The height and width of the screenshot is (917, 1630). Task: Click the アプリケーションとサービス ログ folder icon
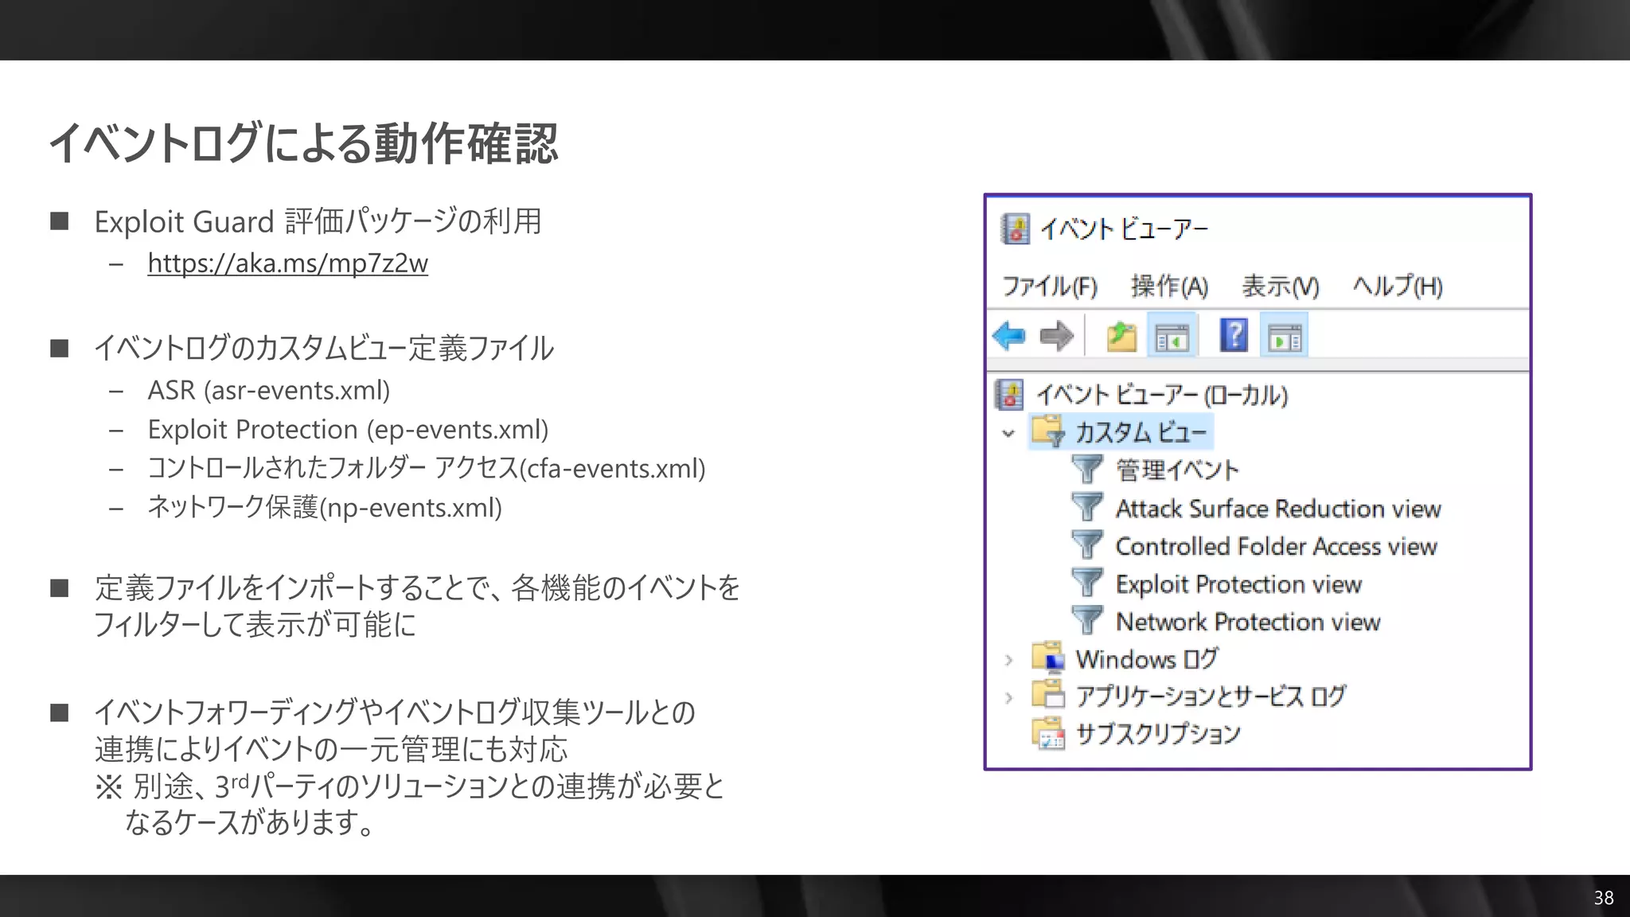click(x=1048, y=695)
